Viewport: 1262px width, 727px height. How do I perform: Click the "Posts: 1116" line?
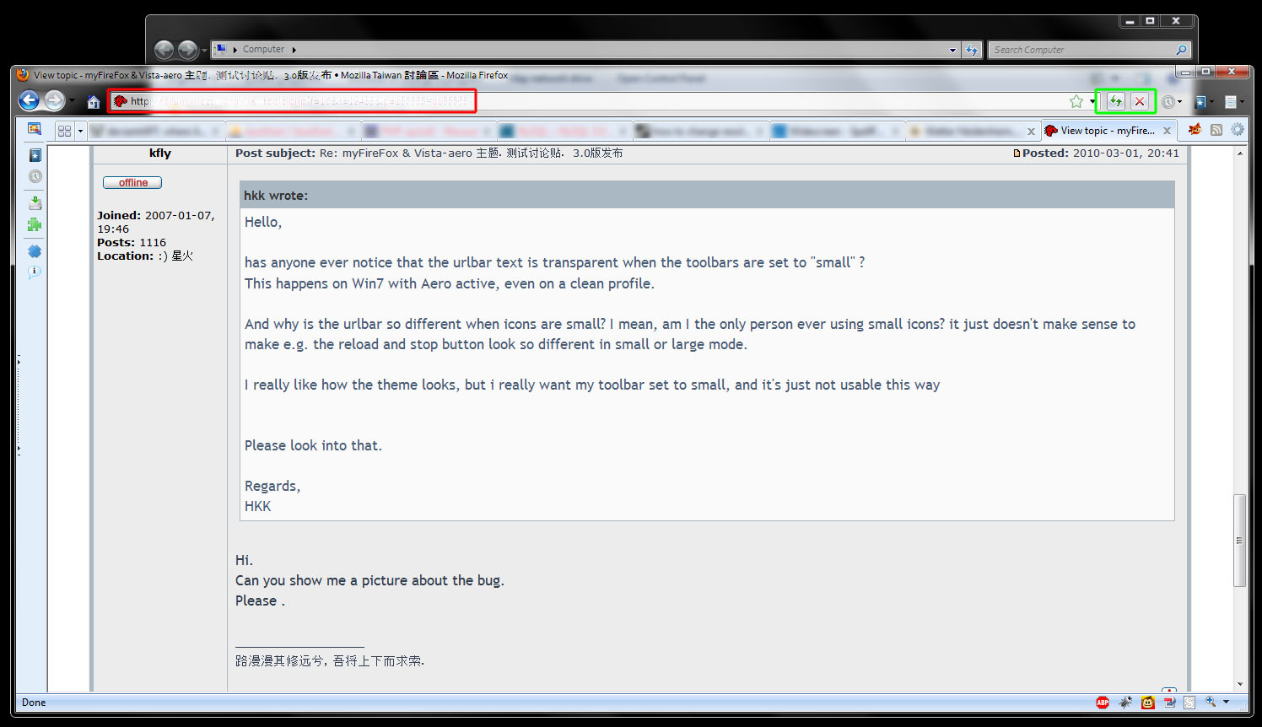132,242
